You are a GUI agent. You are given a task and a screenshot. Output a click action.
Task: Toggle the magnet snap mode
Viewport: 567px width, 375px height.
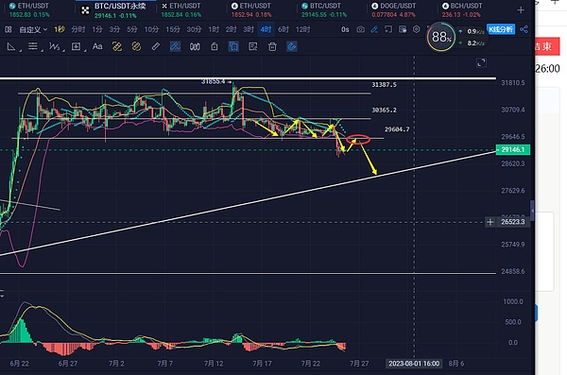[292, 46]
